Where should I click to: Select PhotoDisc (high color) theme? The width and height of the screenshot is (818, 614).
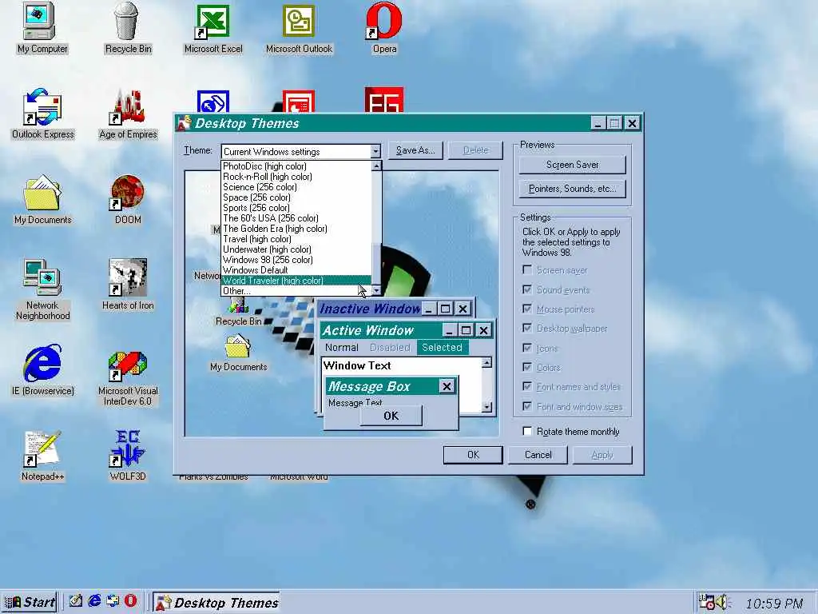296,166
